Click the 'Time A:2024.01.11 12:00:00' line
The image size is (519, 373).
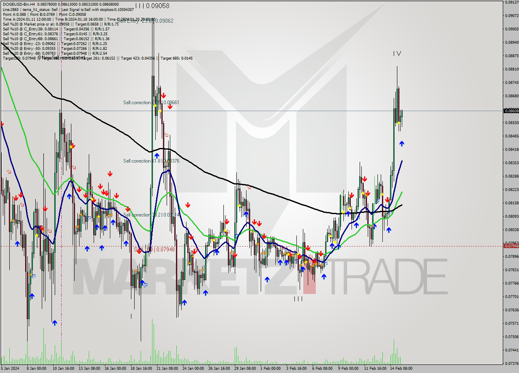79,19
